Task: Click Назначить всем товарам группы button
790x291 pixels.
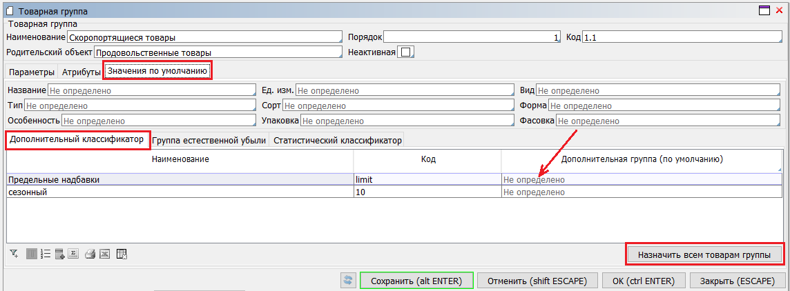Action: click(704, 254)
